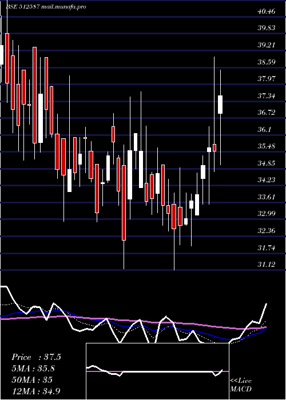Click the tall red candle reaching 32.36

click(124, 203)
